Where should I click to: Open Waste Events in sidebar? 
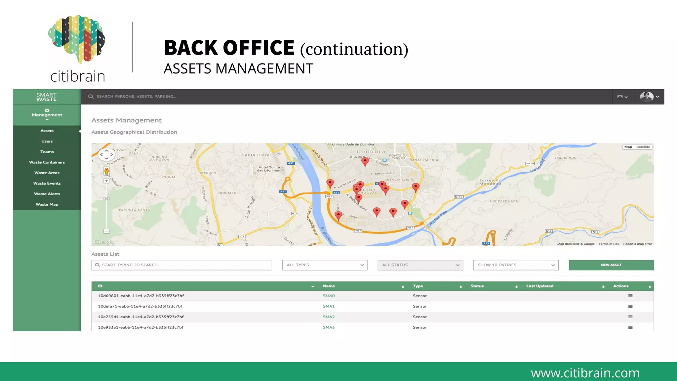pyautogui.click(x=47, y=184)
